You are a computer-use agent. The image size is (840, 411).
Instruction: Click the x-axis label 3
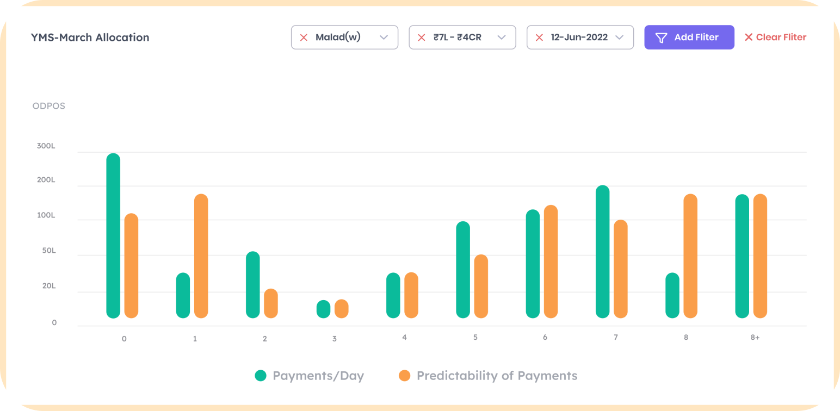tap(335, 339)
